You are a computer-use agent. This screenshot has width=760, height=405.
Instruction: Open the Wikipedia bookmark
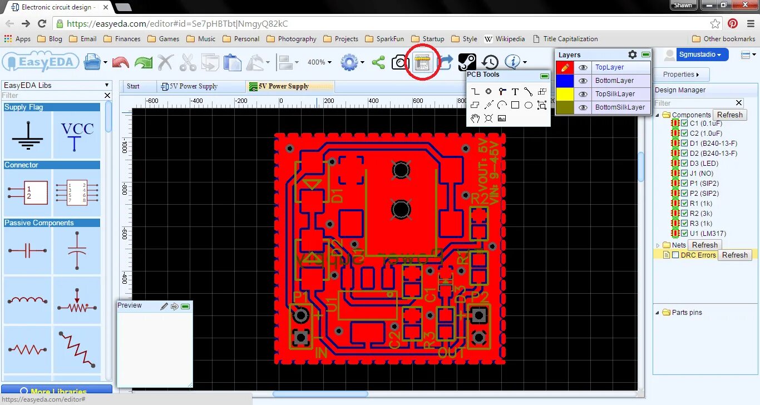505,39
